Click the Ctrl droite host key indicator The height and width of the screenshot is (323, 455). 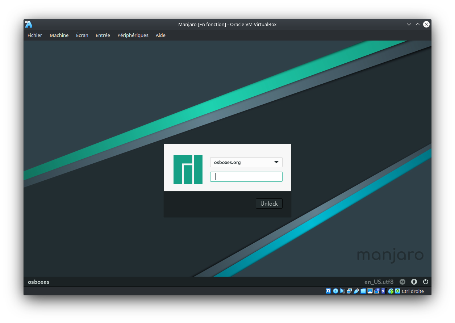(x=412, y=291)
